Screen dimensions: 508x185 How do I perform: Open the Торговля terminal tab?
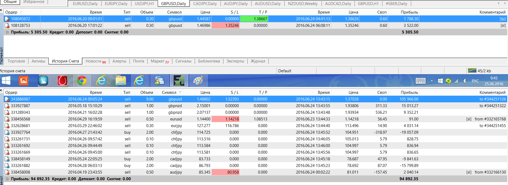(x=16, y=61)
